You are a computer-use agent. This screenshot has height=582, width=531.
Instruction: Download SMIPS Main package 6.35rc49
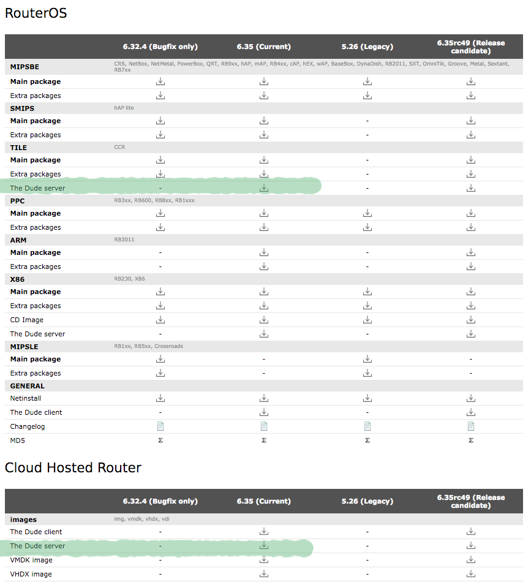[x=471, y=121]
